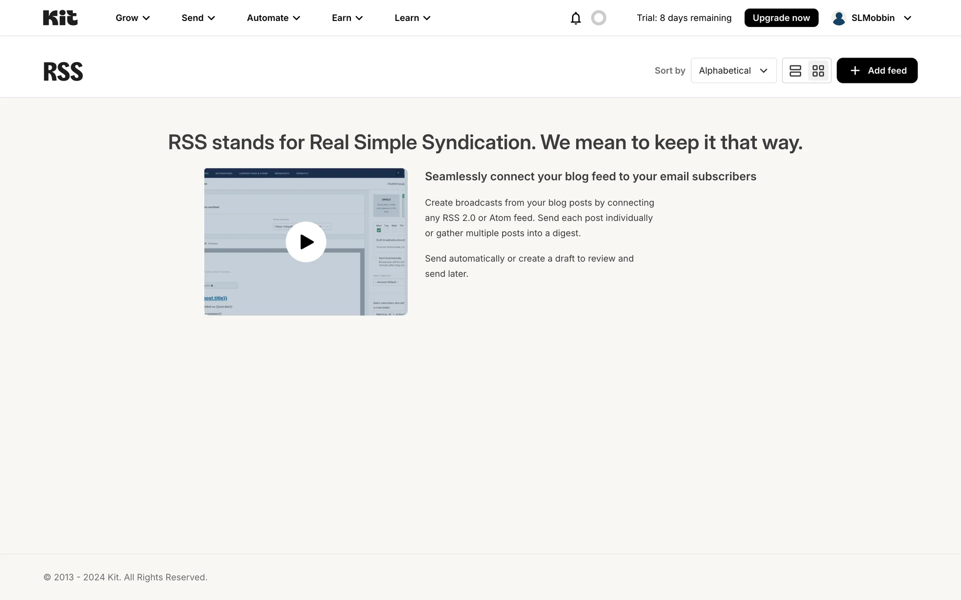Open the Learn menu chevron
Screen dimensions: 961x600
pos(427,18)
